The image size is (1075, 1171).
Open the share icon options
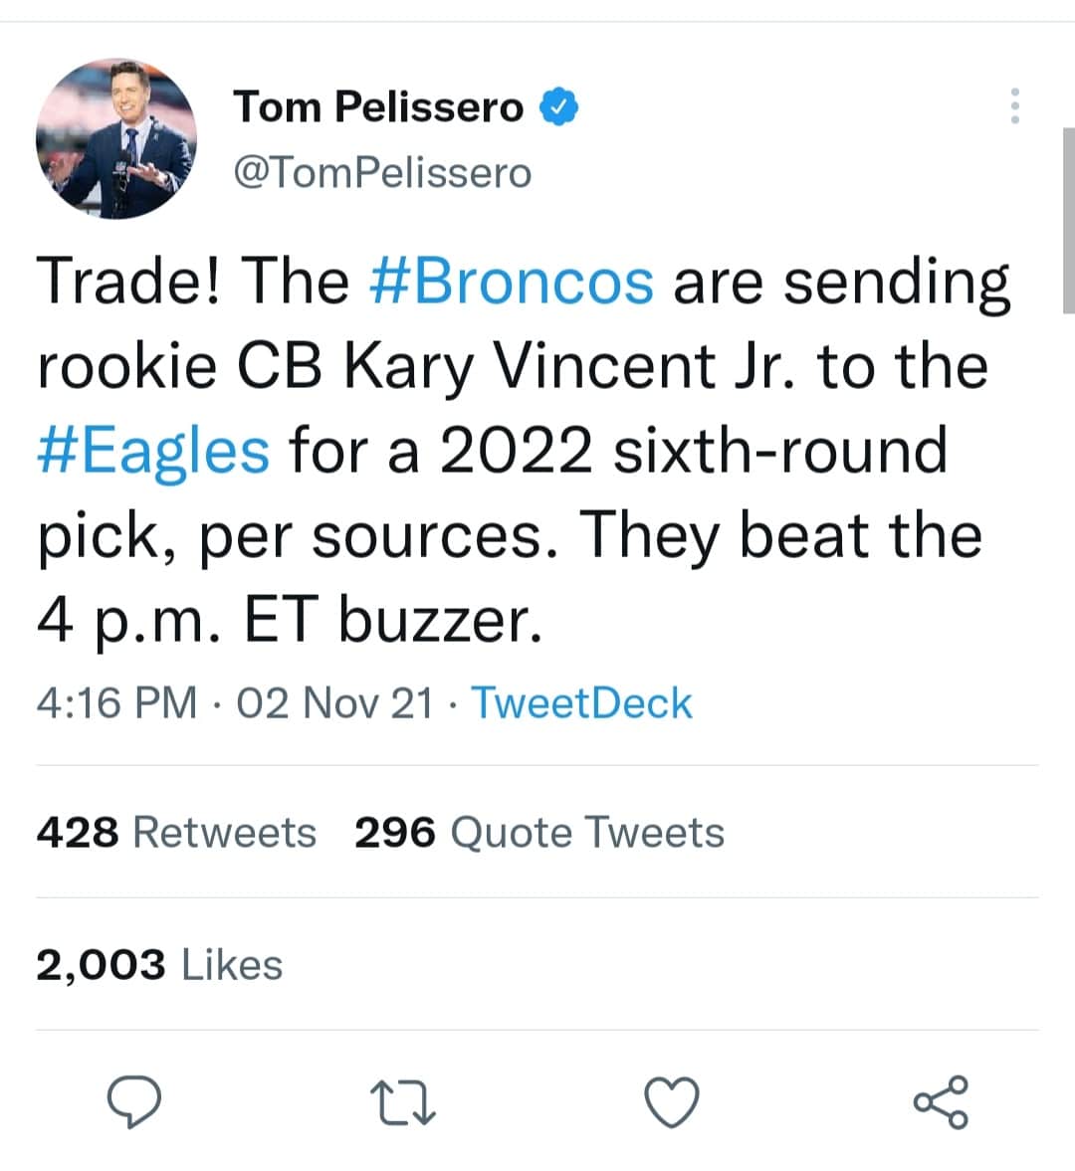point(941,1101)
